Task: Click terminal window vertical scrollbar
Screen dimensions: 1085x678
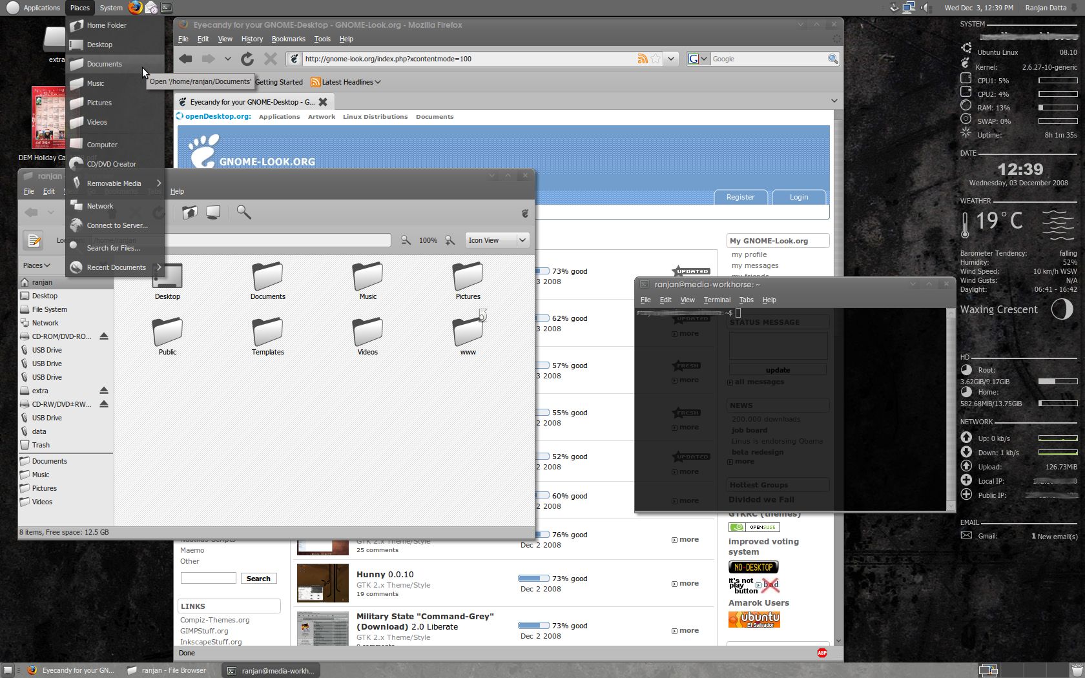Action: 951,409
